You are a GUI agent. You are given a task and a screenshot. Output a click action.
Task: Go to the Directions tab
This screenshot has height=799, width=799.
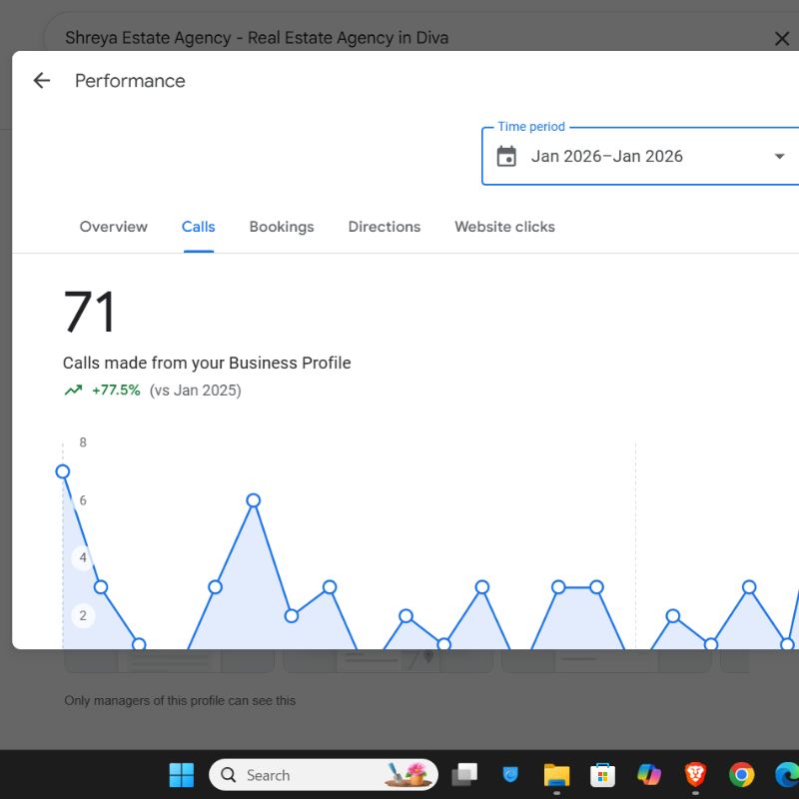coord(385,227)
